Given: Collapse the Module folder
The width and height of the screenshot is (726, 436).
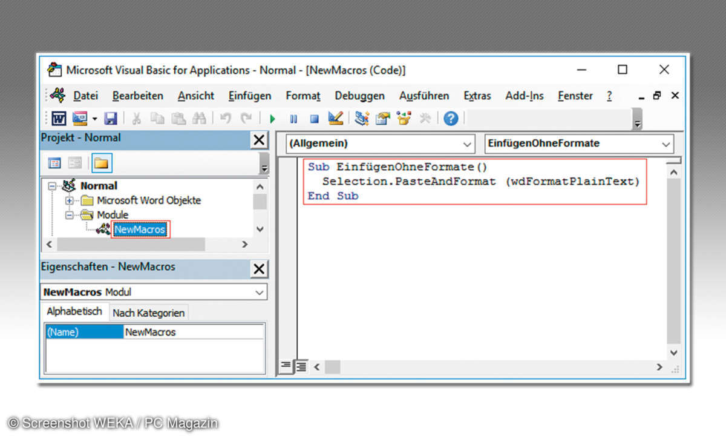Looking at the screenshot, I should pyautogui.click(x=69, y=215).
